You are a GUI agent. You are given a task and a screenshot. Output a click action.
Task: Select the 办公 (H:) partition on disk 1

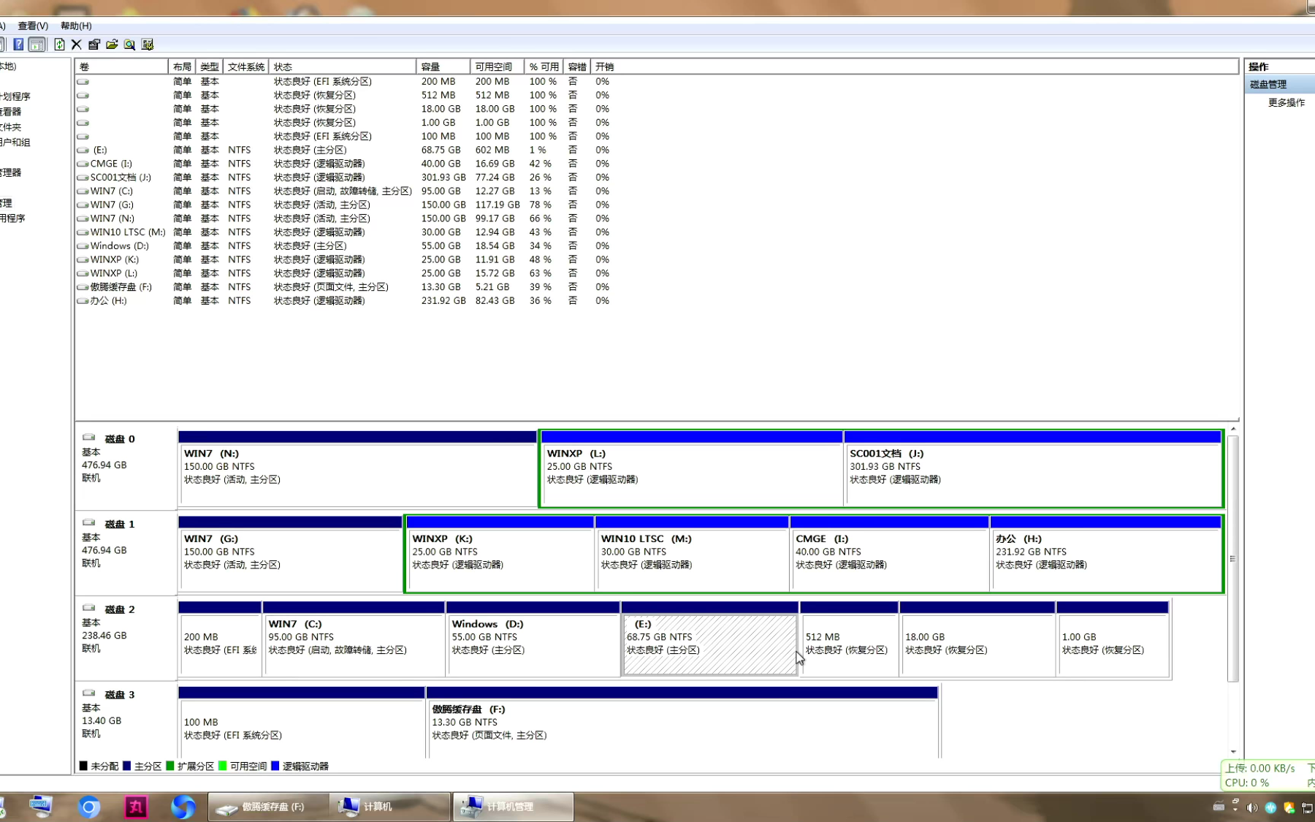1105,555
